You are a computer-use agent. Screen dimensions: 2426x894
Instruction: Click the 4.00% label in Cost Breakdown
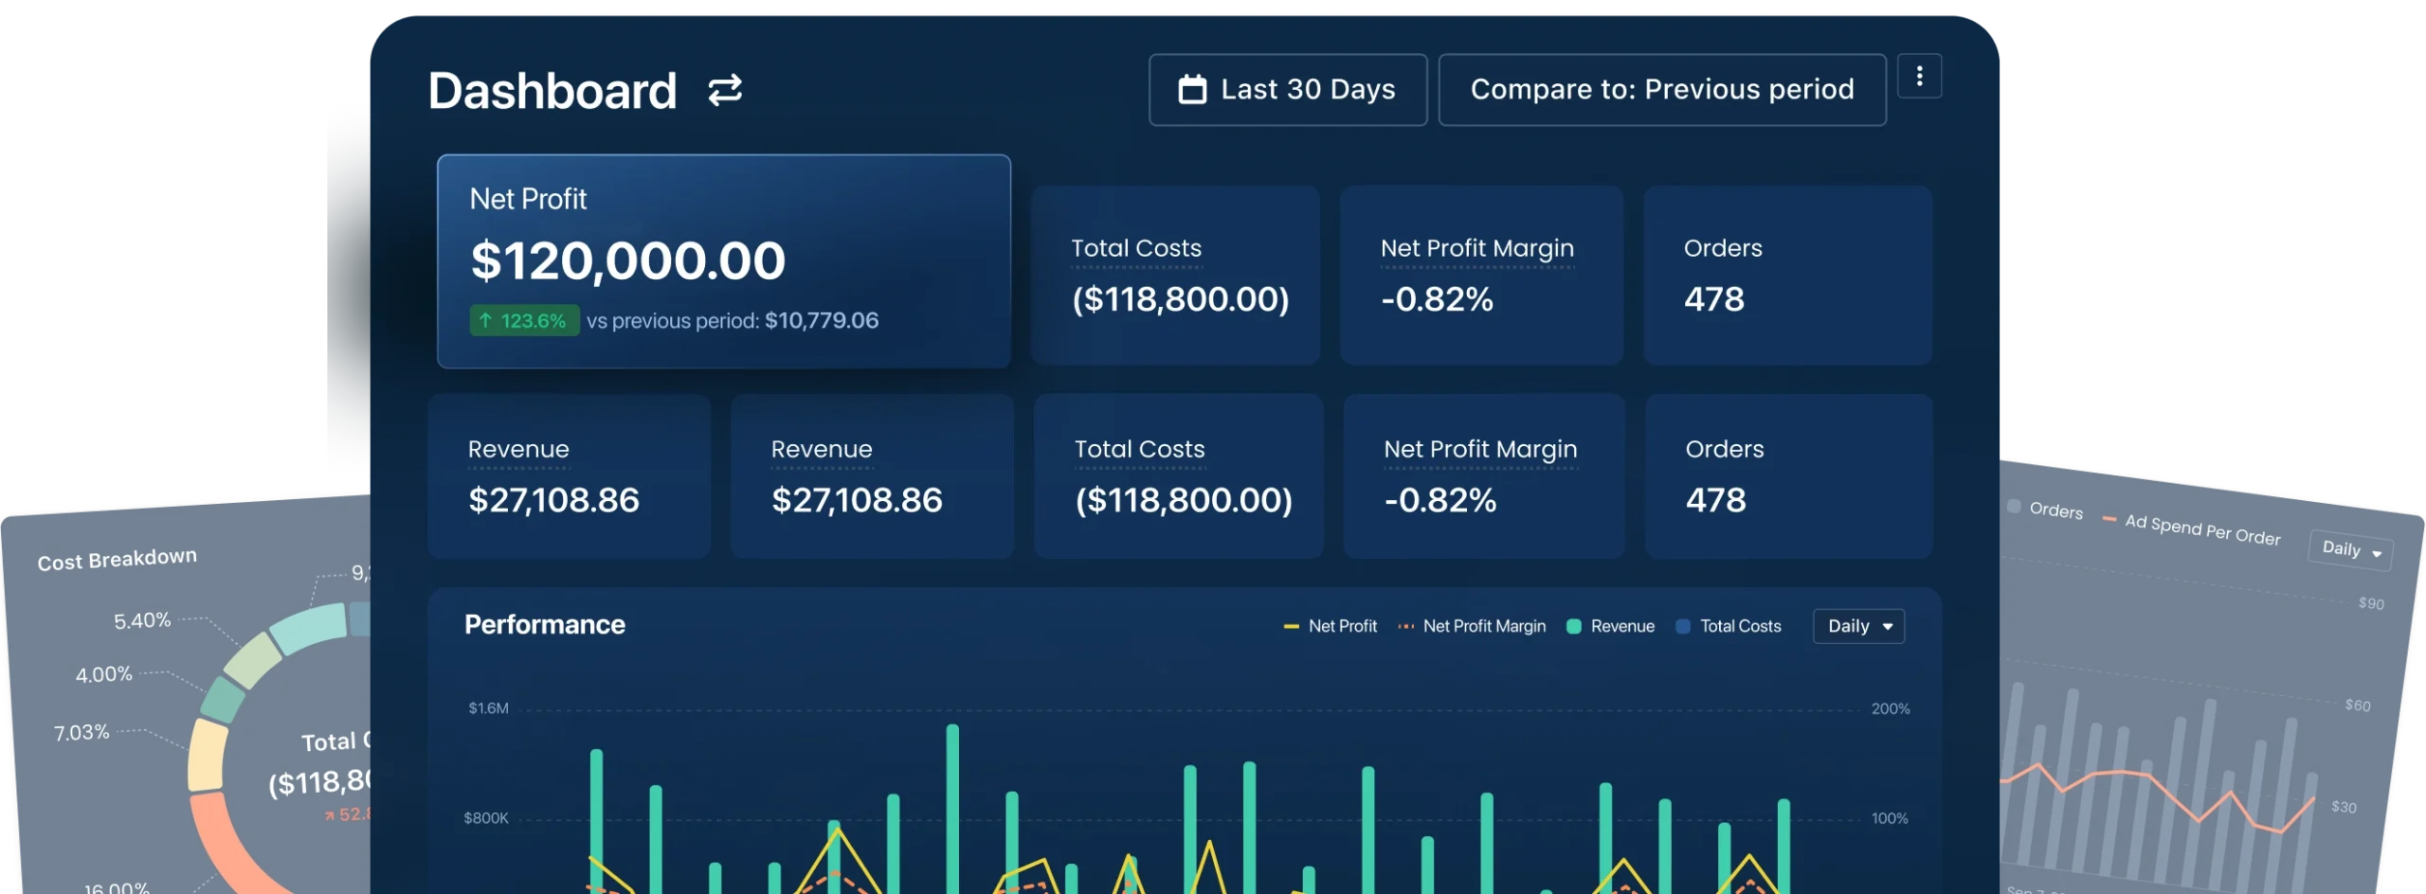(x=103, y=675)
